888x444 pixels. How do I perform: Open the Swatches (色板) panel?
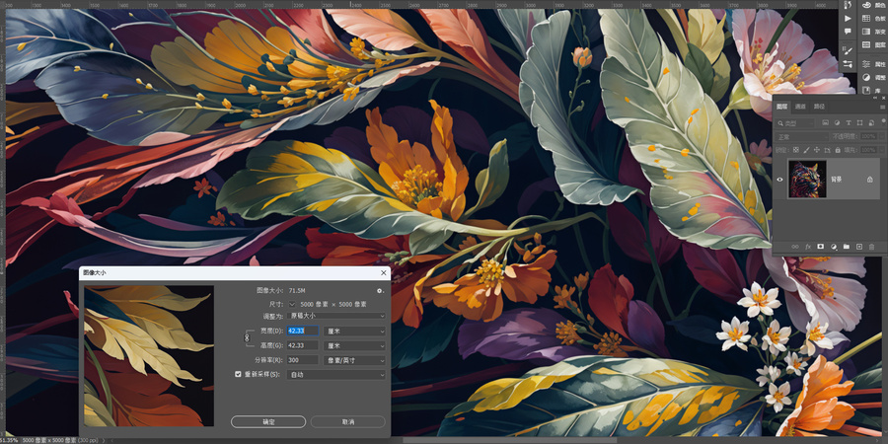[873, 18]
